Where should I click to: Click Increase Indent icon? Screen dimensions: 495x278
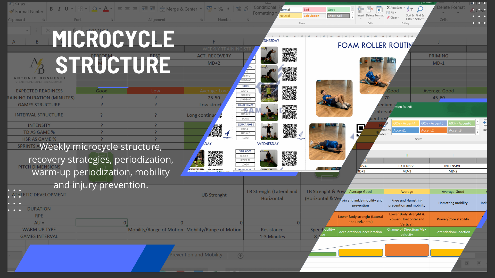pos(153,9)
